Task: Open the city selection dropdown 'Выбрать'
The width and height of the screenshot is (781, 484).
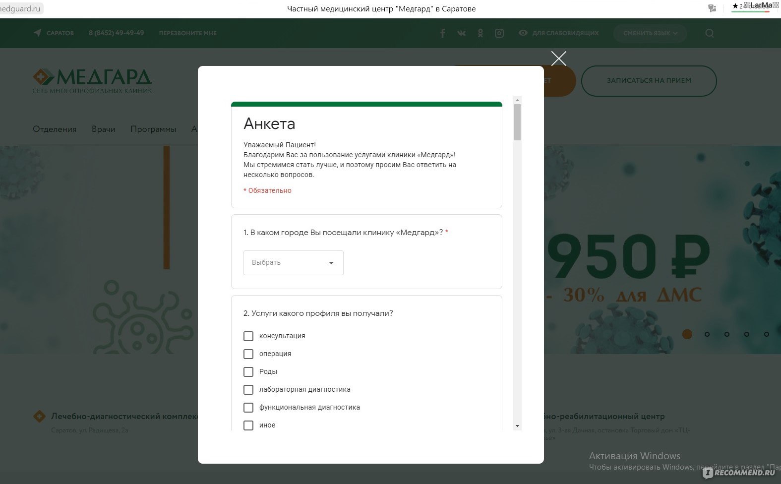Action: coord(293,263)
